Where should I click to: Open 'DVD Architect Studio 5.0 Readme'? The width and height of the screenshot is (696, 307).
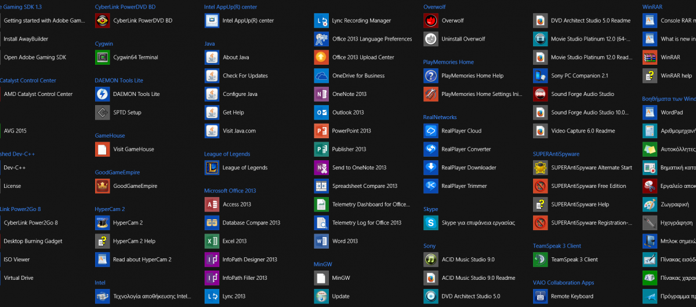coord(582,20)
